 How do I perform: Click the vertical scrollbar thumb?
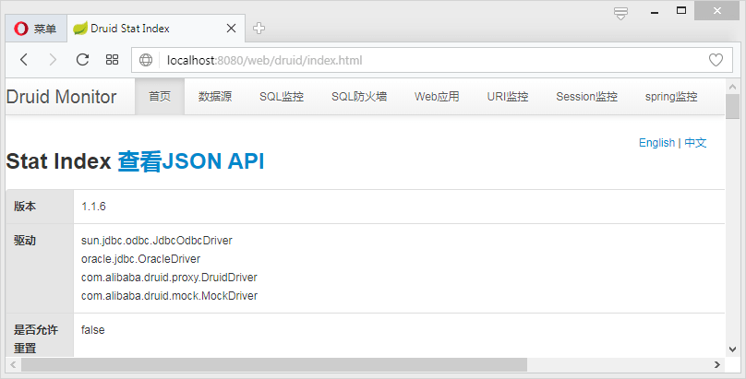click(733, 106)
